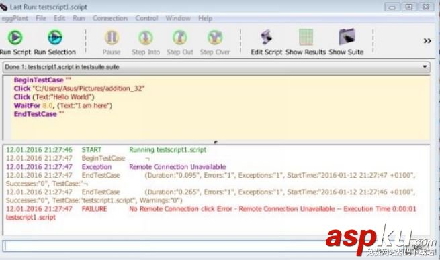Click the Step Out icon
The height and width of the screenshot is (260, 440).
[x=180, y=38]
